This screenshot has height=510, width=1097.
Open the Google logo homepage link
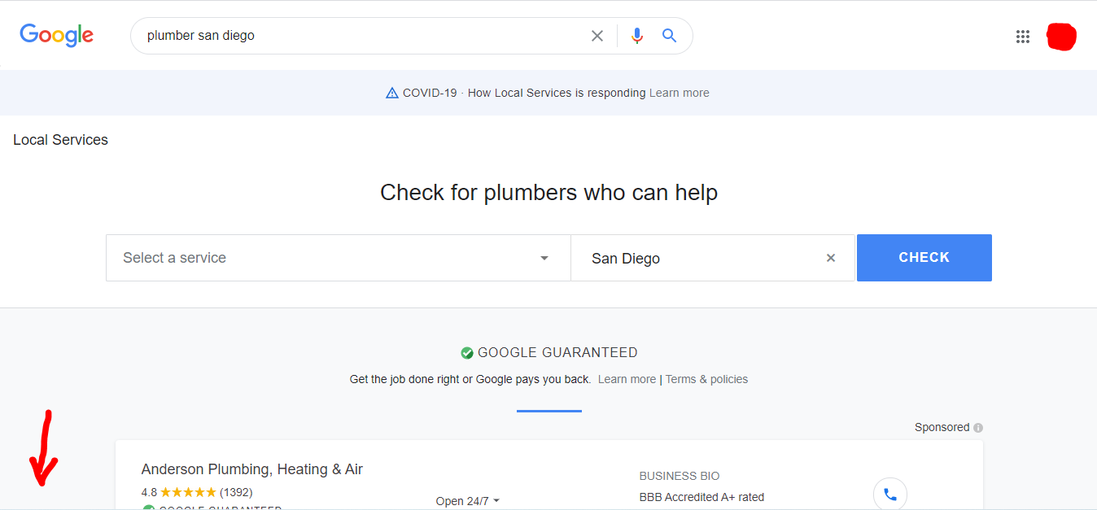(x=57, y=36)
